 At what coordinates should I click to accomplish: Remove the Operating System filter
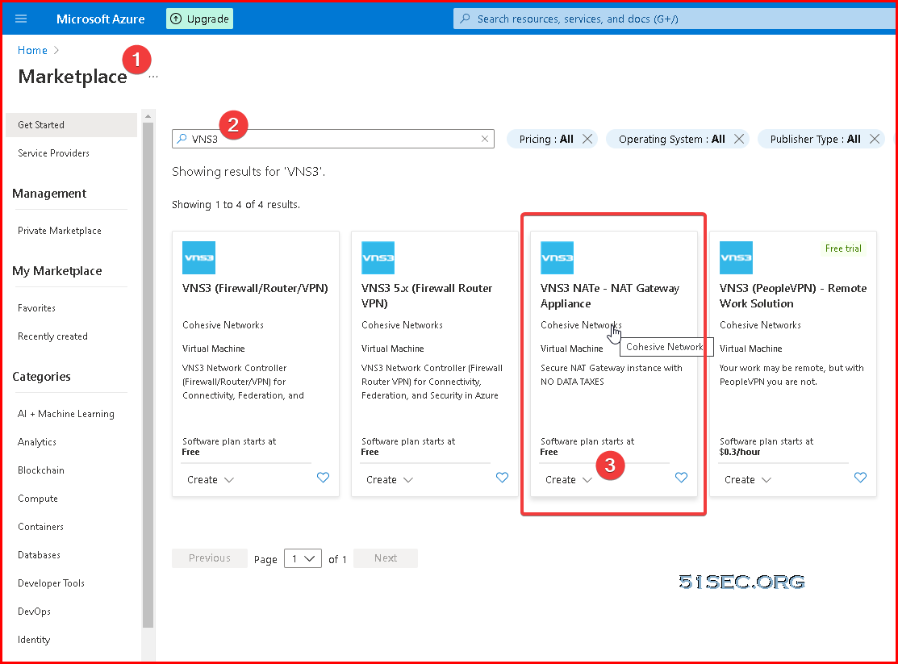(x=739, y=140)
